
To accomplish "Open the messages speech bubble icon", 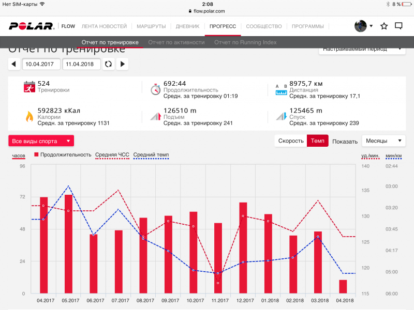I will [398, 26].
